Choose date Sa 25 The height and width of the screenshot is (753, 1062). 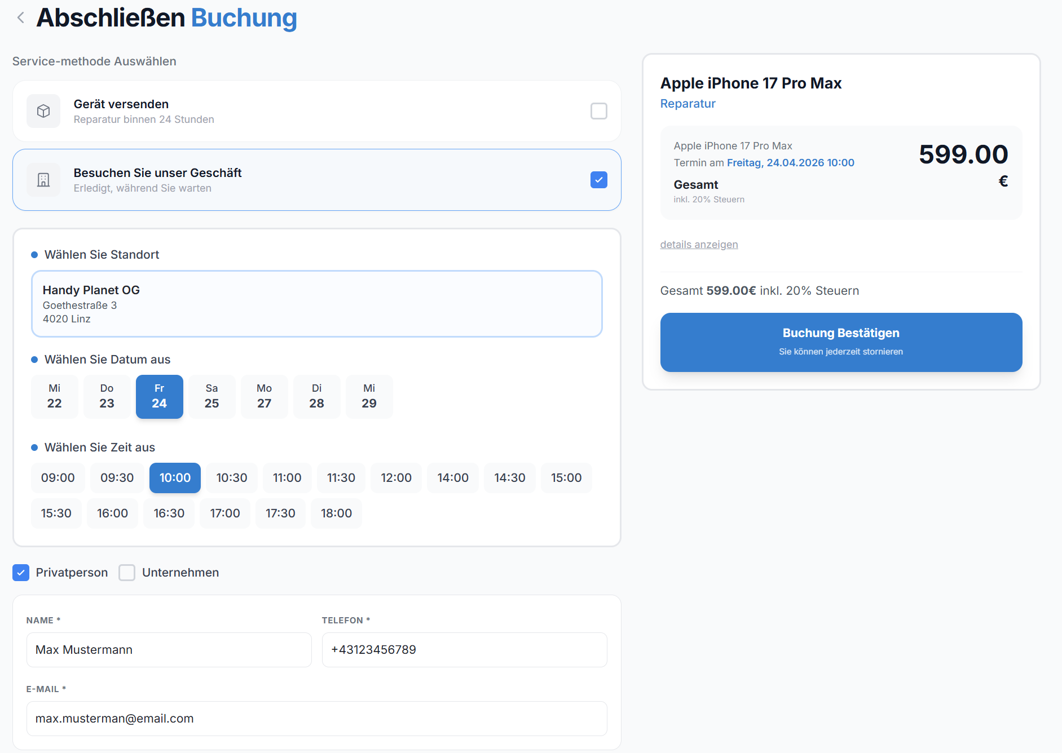tap(212, 397)
